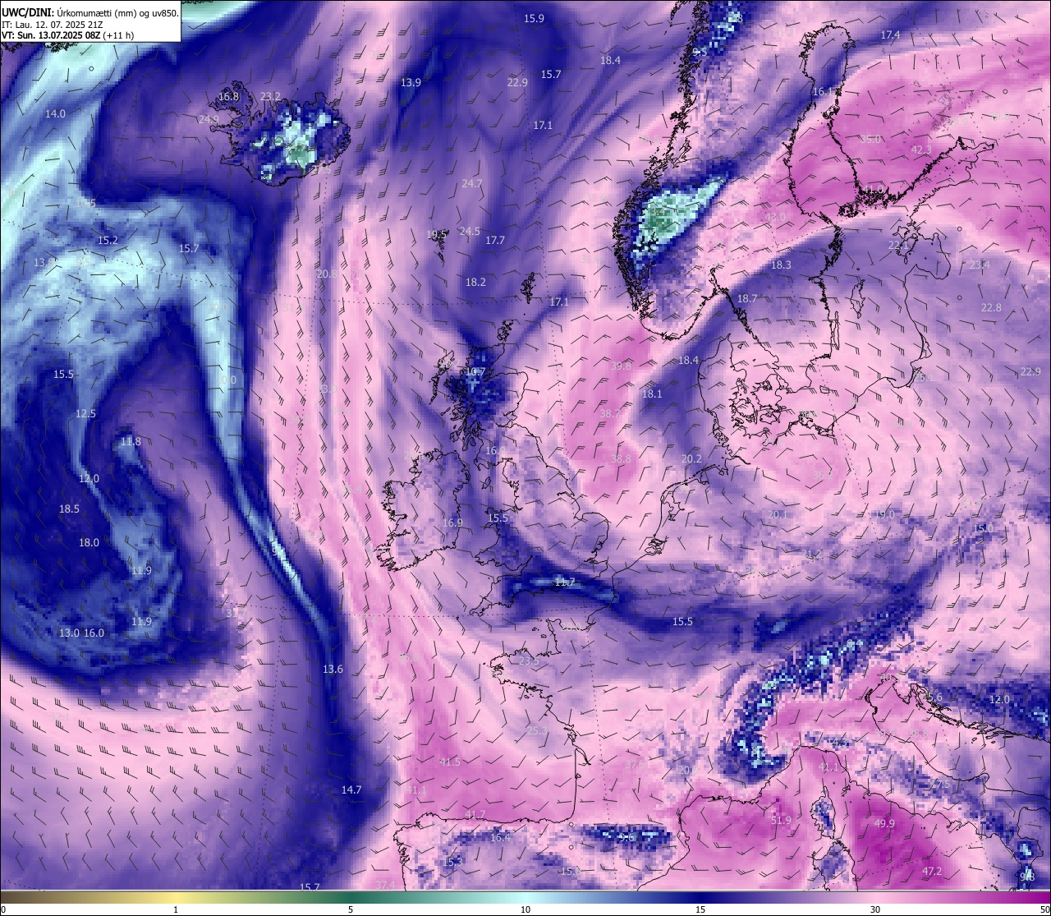Click the colour scale tick label 1
The image size is (1051, 916).
point(176,909)
